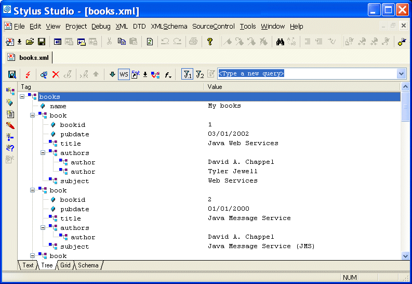Toggle the Y2 filter query button
The height and width of the screenshot is (284, 412).
click(x=200, y=74)
